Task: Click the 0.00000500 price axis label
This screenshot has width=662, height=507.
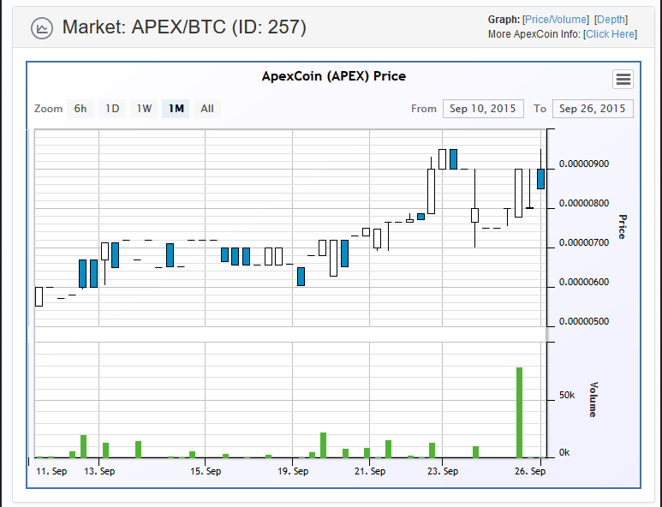Action: click(x=584, y=321)
